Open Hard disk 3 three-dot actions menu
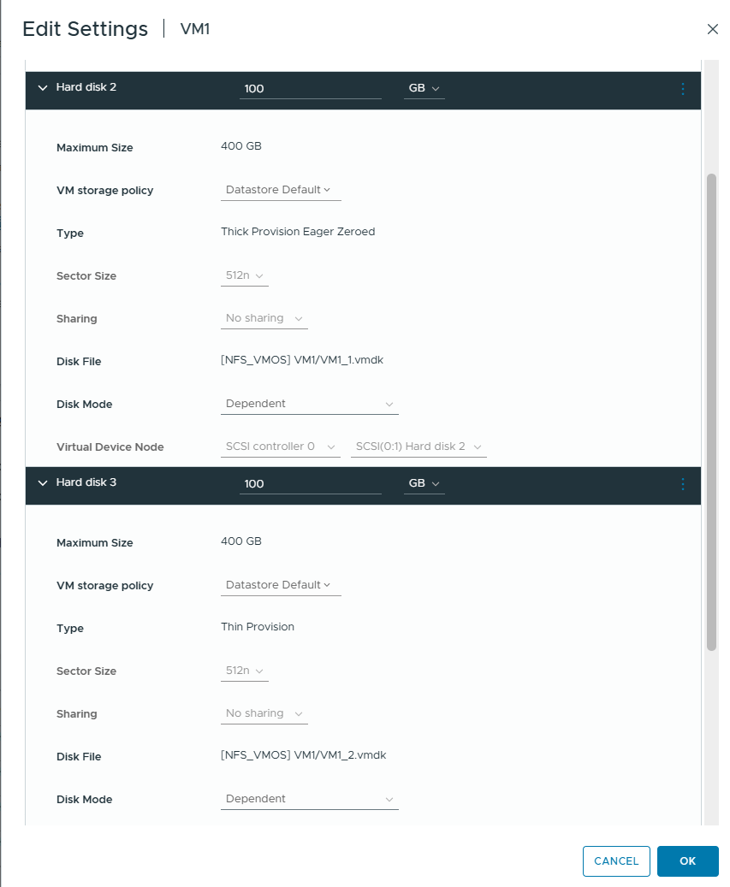This screenshot has height=887, width=730. (682, 484)
